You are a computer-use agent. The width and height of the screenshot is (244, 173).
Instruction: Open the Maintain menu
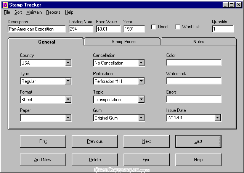coord(34,12)
